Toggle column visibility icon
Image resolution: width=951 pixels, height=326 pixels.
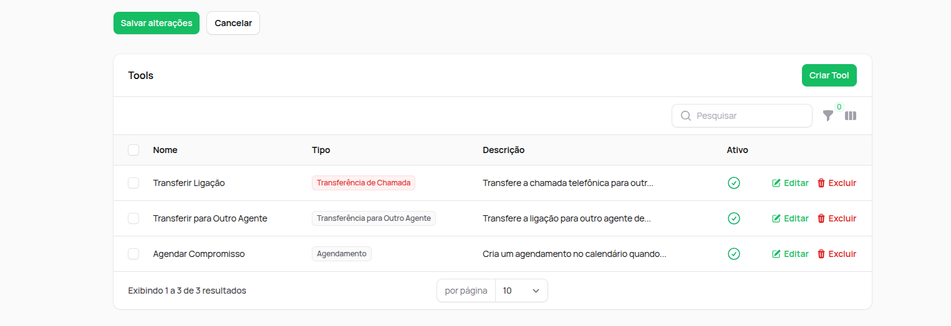851,116
